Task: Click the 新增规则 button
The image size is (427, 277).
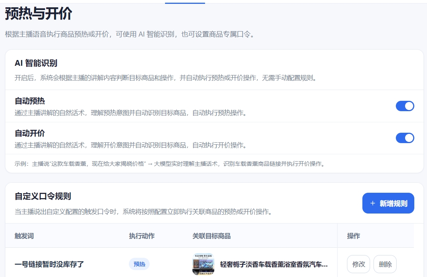Action: 388,203
